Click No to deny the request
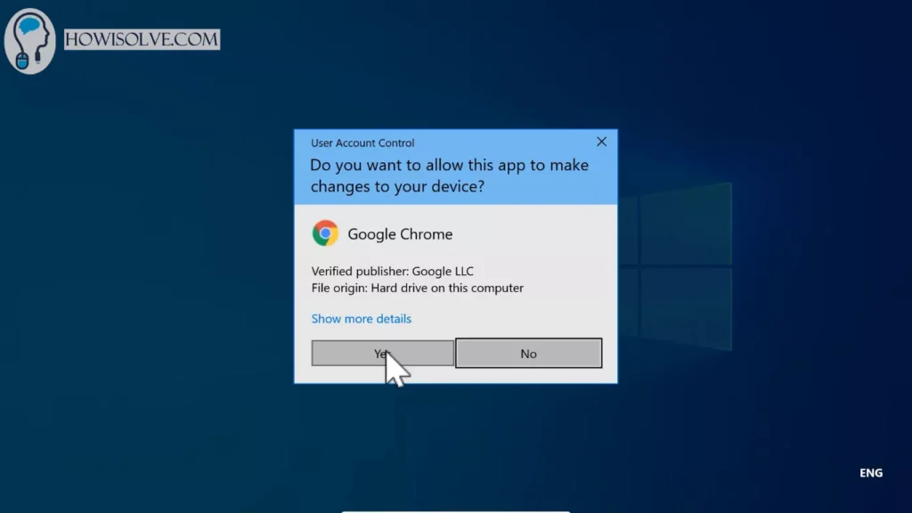 coord(528,353)
